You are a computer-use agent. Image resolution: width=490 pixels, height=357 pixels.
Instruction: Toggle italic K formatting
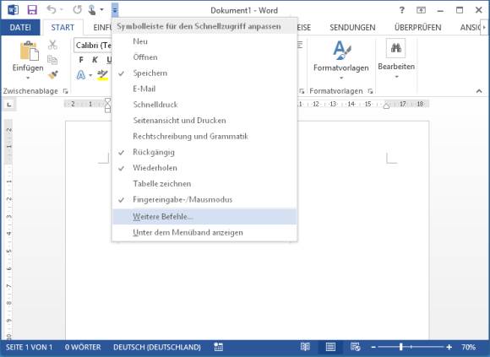(95, 60)
